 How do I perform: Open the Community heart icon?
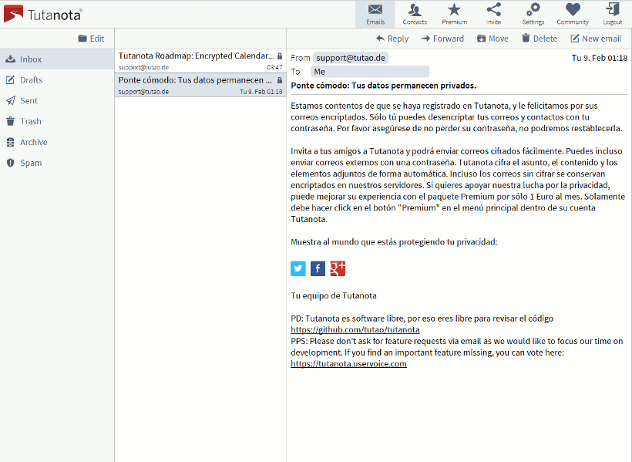tap(573, 13)
